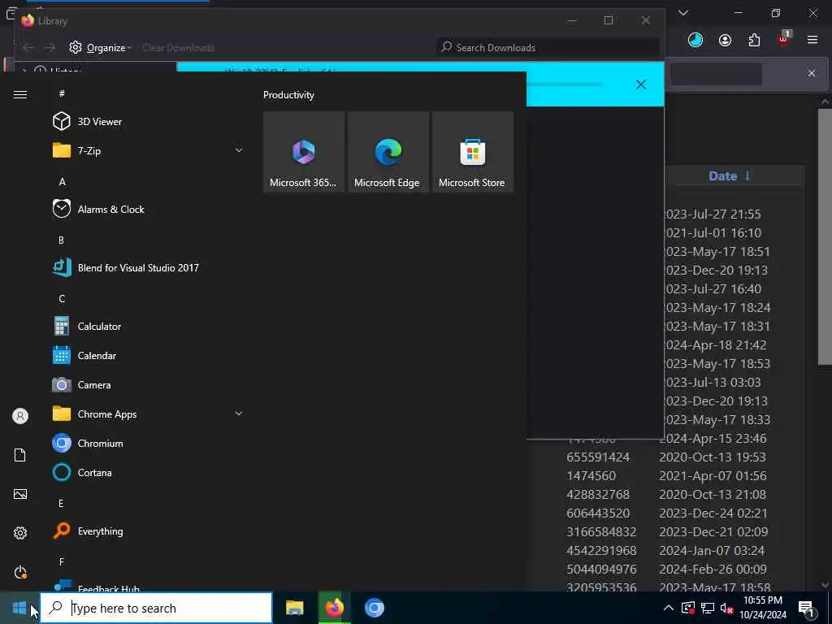Viewport: 832px width, 624px height.
Task: Switch to Firefox in the taskbar
Action: coord(334,608)
